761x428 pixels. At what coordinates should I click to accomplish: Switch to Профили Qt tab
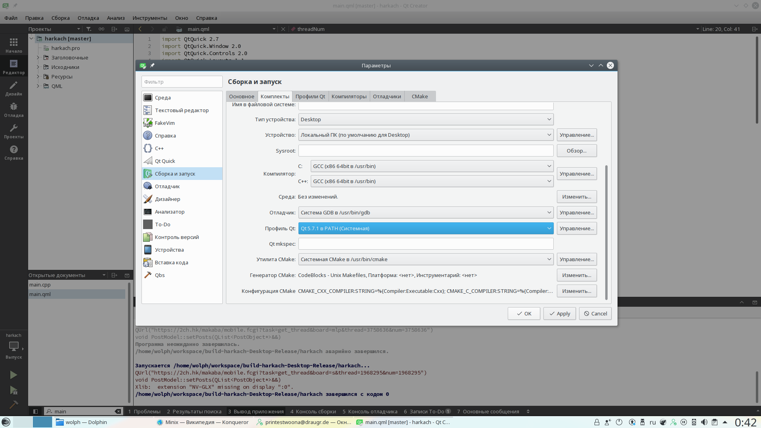pos(310,96)
